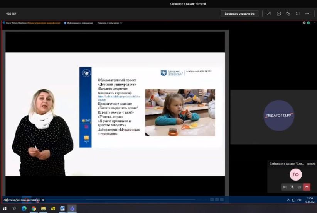Hang up with the red end call button

(307, 187)
